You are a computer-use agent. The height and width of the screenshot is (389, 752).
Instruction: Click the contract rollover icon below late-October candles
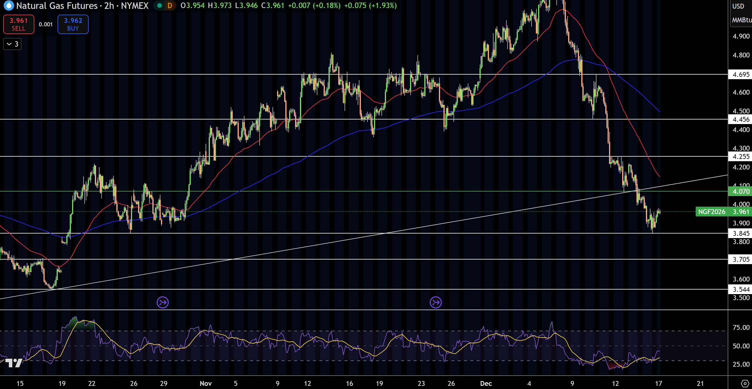point(163,302)
